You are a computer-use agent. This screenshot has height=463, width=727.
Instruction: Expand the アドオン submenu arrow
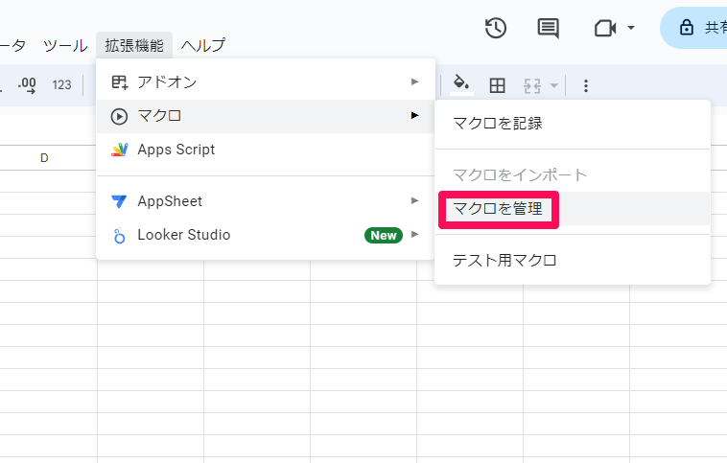pos(415,82)
